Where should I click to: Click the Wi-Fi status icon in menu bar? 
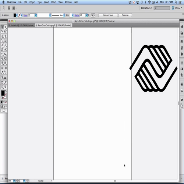click(x=149, y=2)
